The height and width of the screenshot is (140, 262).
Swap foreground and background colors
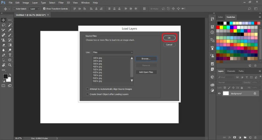click(x=10, y=74)
